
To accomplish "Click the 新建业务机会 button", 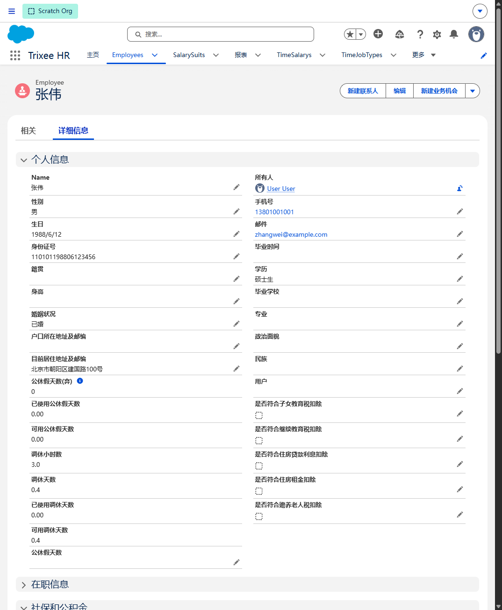I will click(x=439, y=91).
